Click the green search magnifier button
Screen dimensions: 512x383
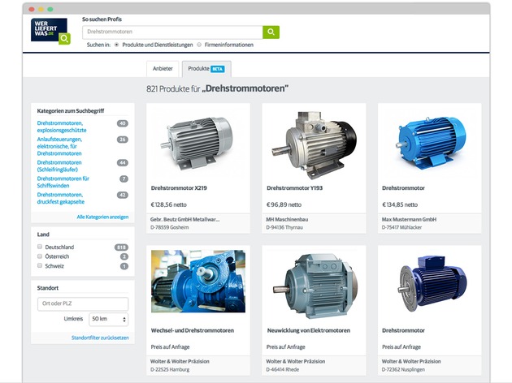271,32
